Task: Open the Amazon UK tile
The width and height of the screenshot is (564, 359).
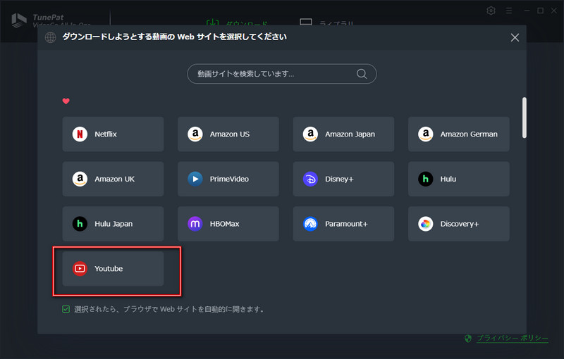Action: point(113,179)
